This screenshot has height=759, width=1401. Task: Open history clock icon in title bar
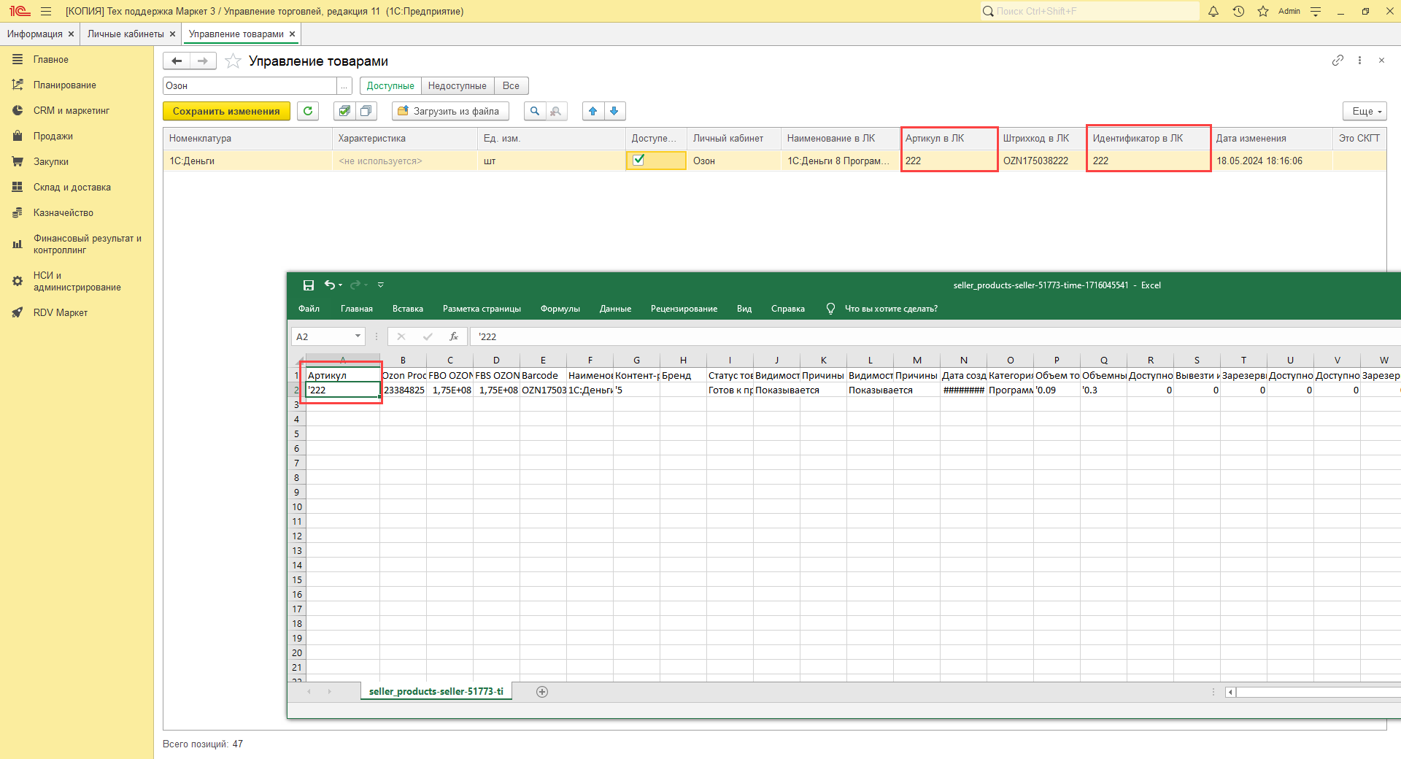pyautogui.click(x=1238, y=11)
